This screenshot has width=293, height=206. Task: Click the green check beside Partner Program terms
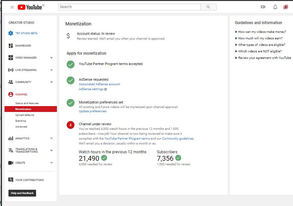(x=71, y=64)
